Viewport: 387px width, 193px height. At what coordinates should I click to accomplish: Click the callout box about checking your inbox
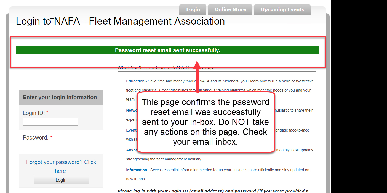click(x=206, y=122)
